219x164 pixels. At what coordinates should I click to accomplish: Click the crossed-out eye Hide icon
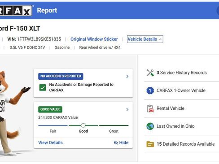(116, 143)
